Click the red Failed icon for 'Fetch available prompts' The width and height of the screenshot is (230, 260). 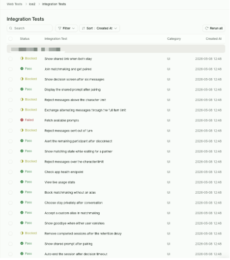(22, 120)
